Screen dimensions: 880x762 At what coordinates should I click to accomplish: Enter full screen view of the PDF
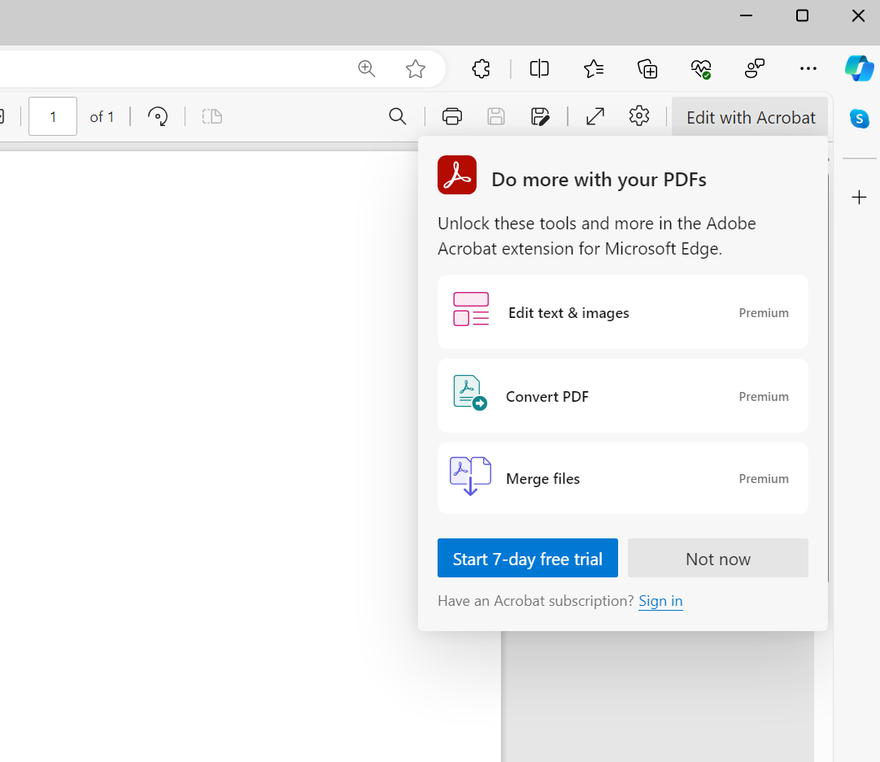coord(595,116)
